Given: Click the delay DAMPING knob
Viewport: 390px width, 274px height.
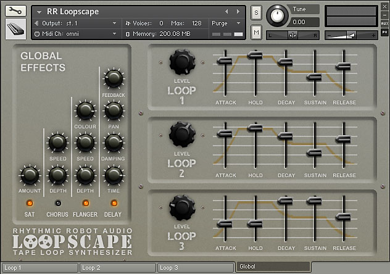Looking at the screenshot, I should 114,142.
